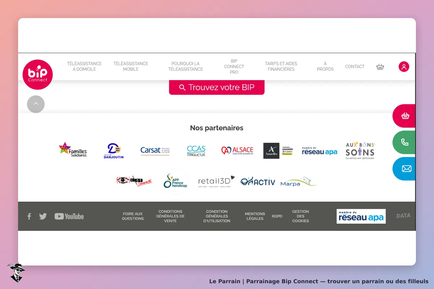The height and width of the screenshot is (289, 434).
Task: Click the DATA logo in footer
Action: [x=403, y=216]
